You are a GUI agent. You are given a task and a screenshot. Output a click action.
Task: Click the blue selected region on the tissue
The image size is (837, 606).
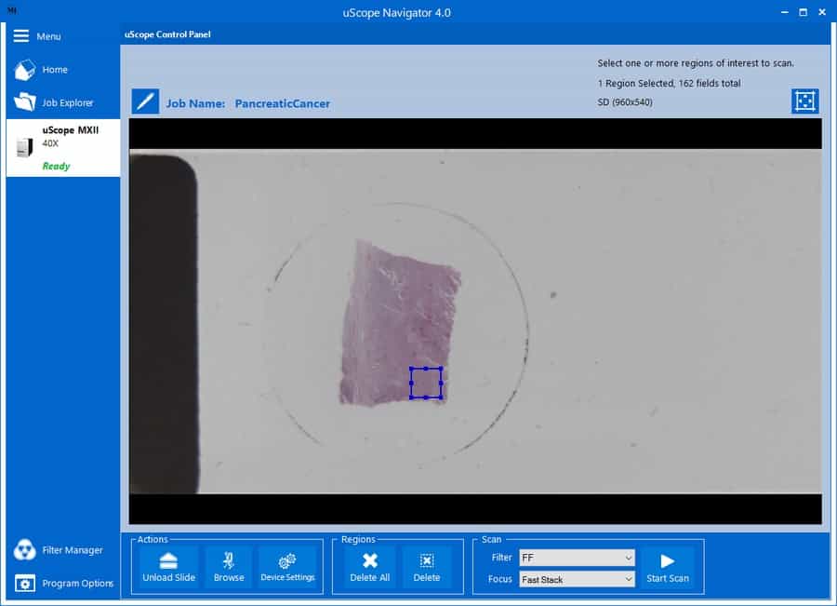[426, 383]
